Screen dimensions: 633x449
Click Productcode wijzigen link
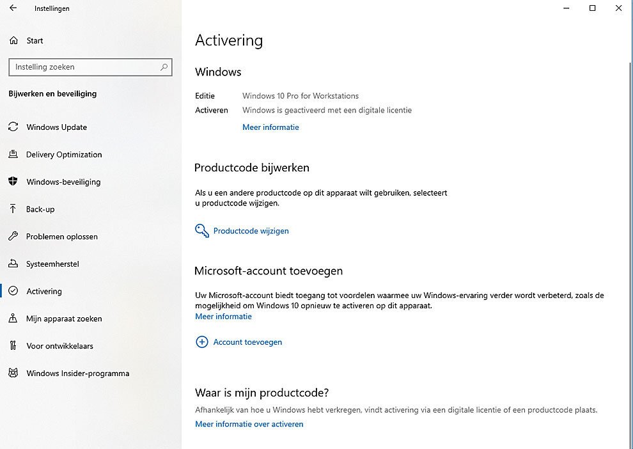point(251,231)
